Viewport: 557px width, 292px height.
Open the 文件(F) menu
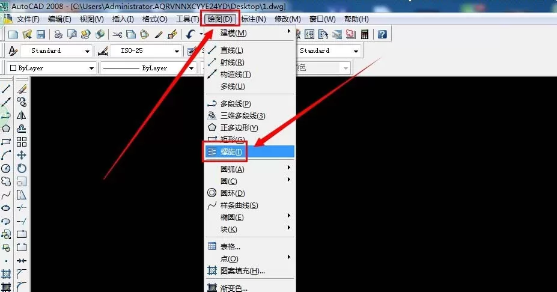pos(28,19)
